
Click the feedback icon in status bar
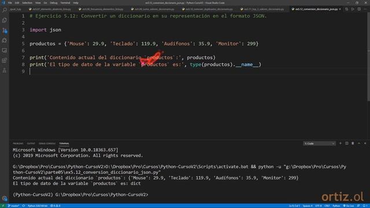click(x=358, y=206)
